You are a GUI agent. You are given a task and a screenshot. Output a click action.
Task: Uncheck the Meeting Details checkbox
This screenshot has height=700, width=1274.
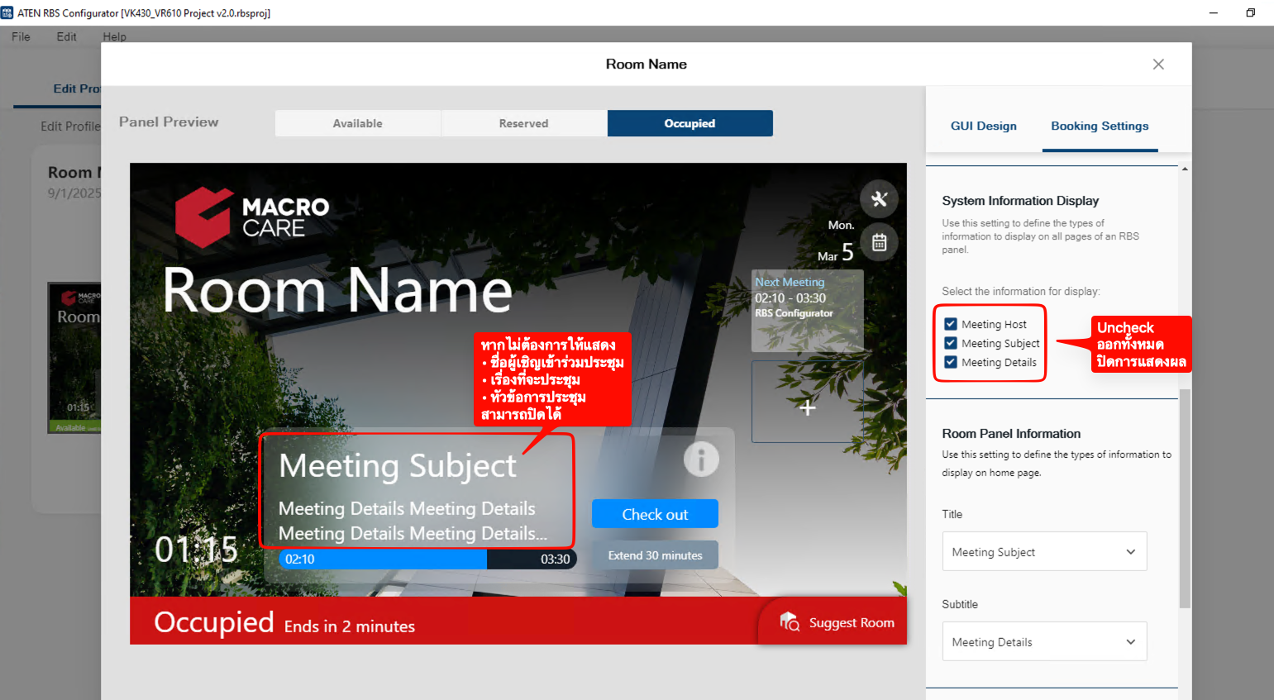tap(951, 362)
